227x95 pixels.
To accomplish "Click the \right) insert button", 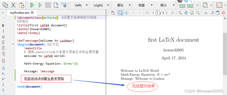I will (x=98, y=5).
